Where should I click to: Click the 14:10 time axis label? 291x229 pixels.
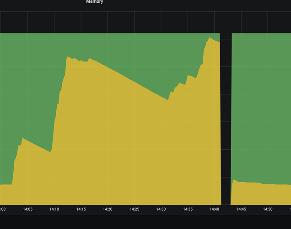click(x=54, y=209)
